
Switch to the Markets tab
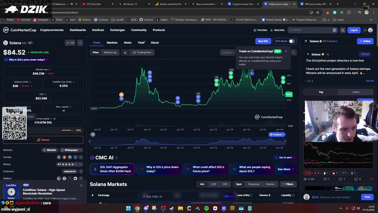tap(112, 43)
